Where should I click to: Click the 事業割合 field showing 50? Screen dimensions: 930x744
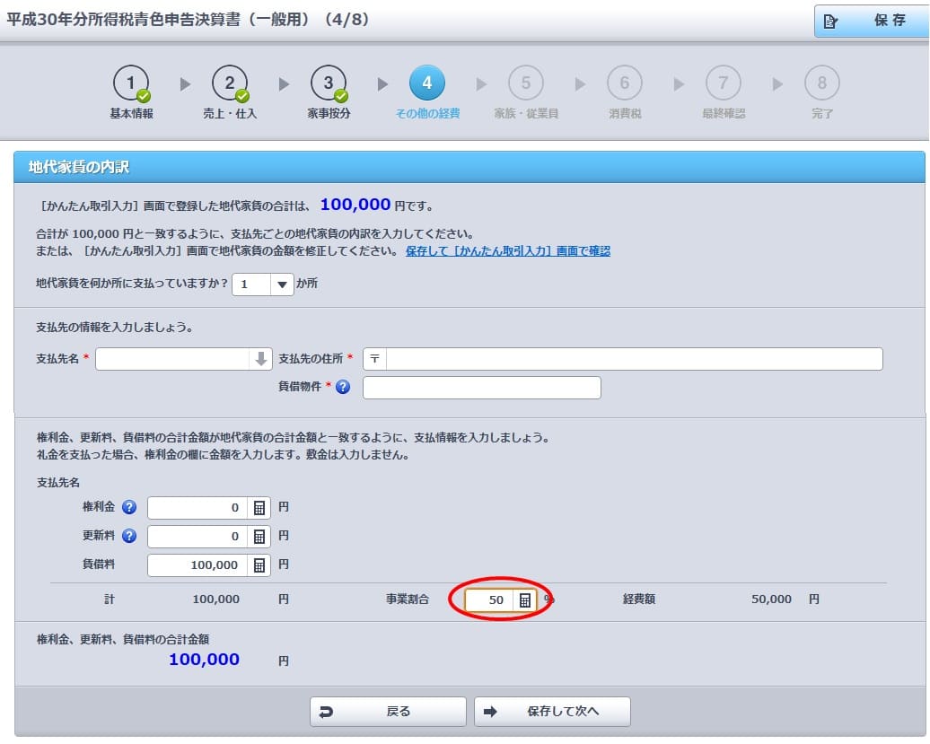click(490, 600)
